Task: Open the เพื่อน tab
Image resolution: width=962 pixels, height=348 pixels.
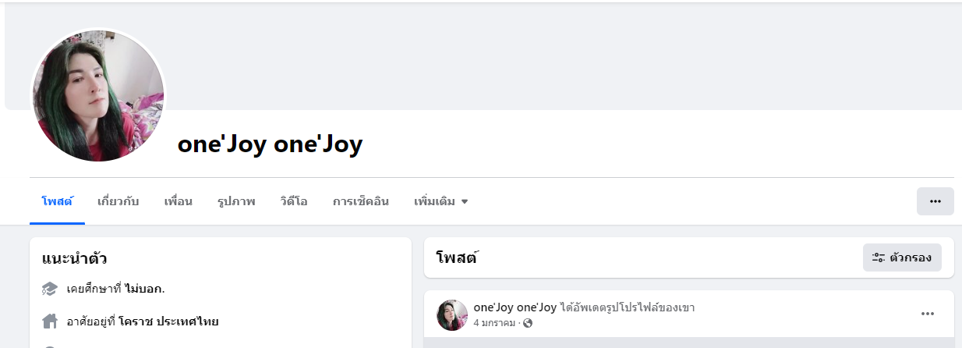Action: [x=178, y=201]
